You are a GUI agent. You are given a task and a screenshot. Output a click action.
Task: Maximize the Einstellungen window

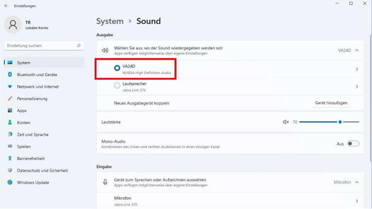[351, 3]
